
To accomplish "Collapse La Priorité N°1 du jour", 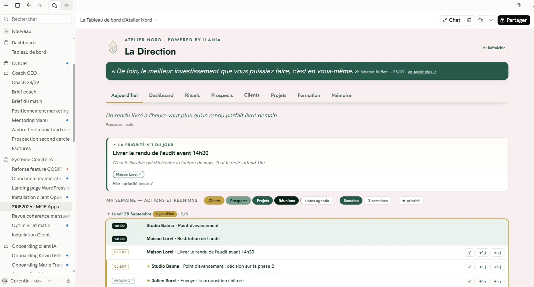I will click(x=114, y=145).
